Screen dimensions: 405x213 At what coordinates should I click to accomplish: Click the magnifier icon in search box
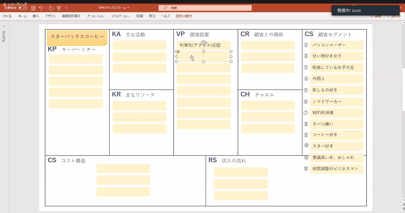[165, 8]
